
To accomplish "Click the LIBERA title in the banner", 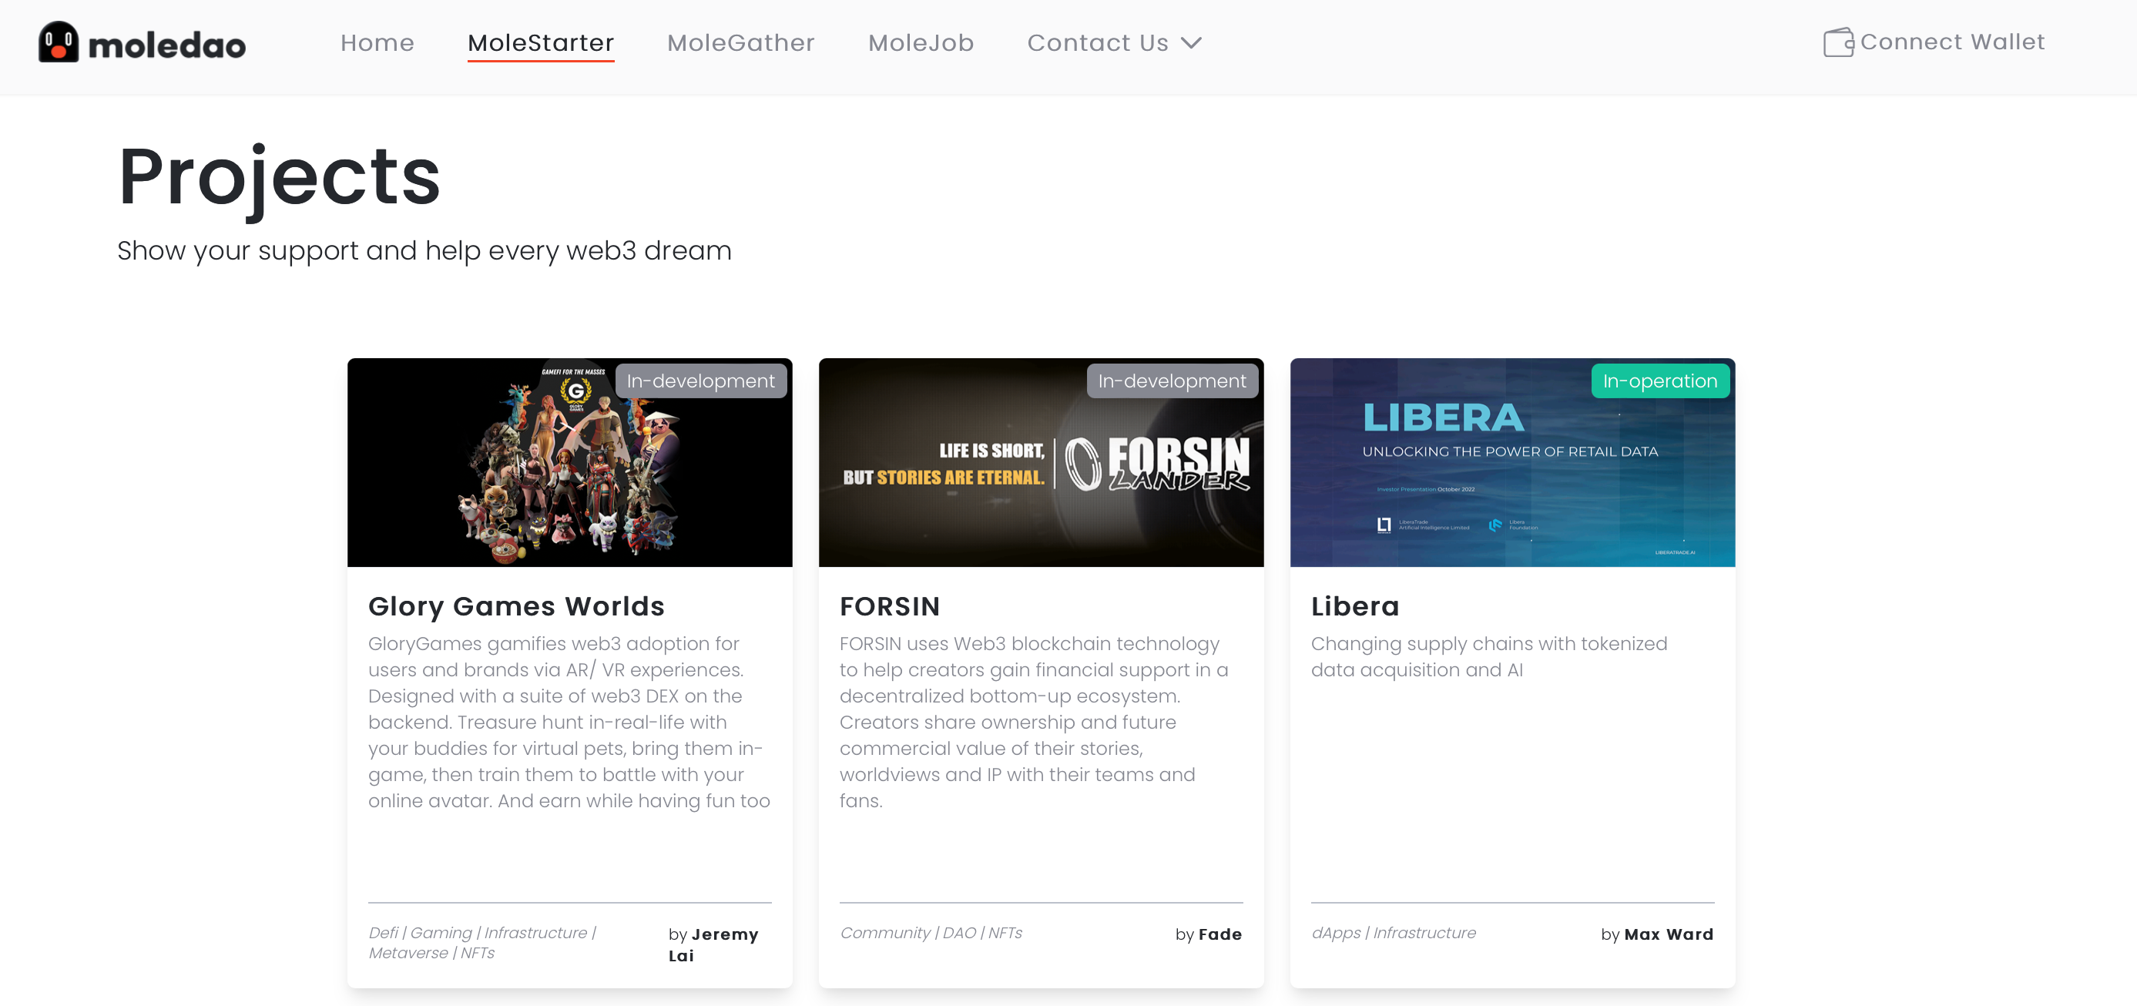I will (1444, 418).
